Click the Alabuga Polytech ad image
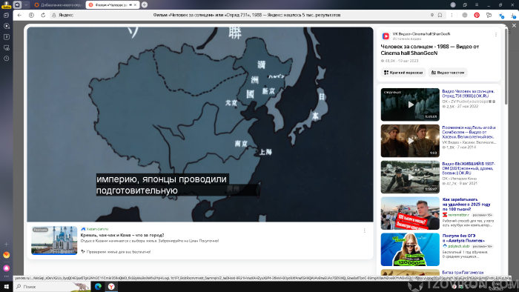519x292 pixels. (410, 249)
